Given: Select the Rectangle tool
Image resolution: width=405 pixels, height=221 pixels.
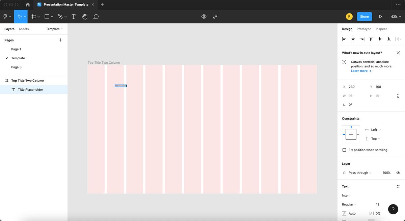Looking at the screenshot, I should pos(47,16).
